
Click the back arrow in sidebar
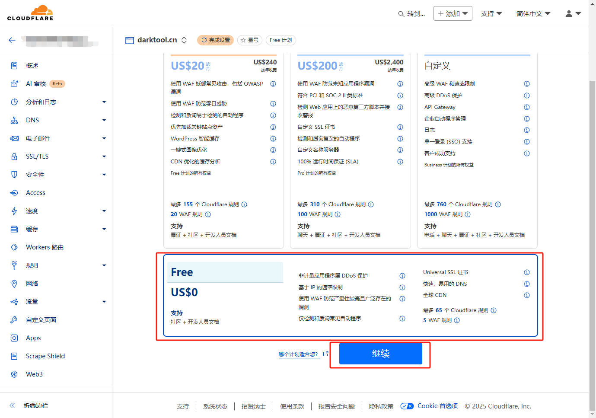pos(12,40)
